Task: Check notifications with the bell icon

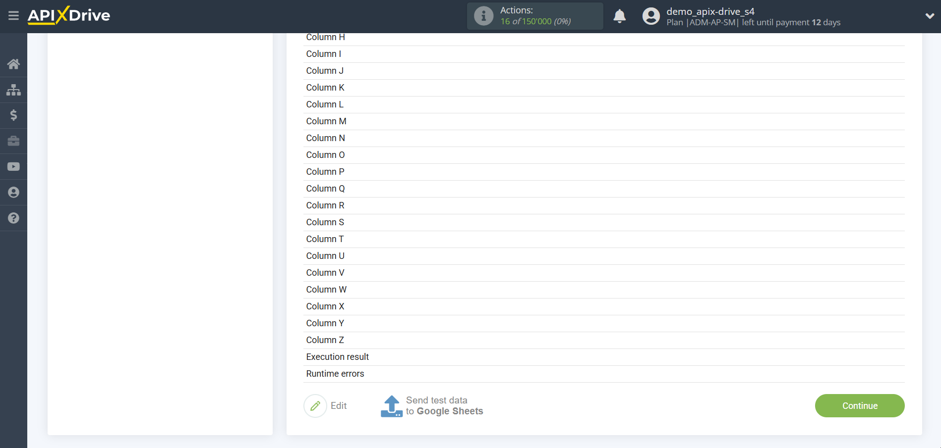Action: pyautogui.click(x=619, y=16)
